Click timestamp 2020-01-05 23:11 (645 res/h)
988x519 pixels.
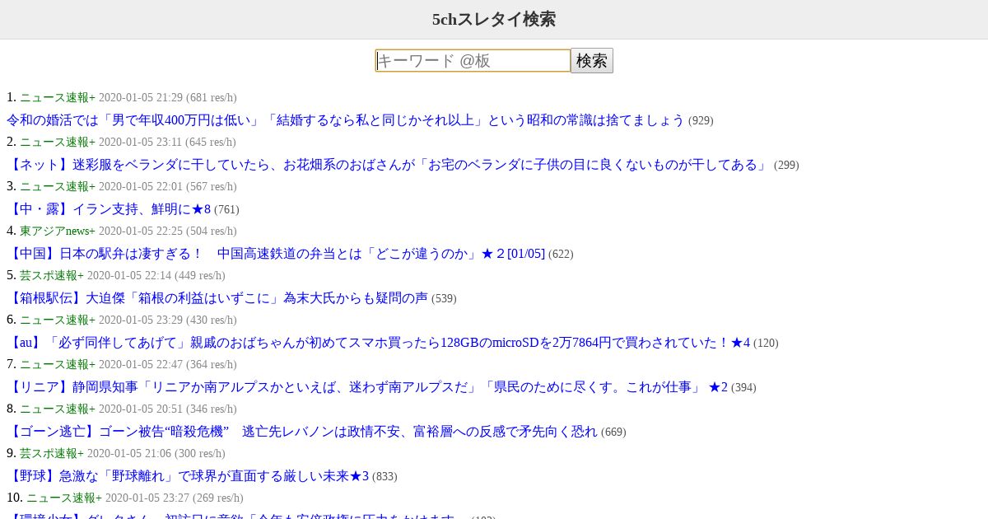[168, 142]
